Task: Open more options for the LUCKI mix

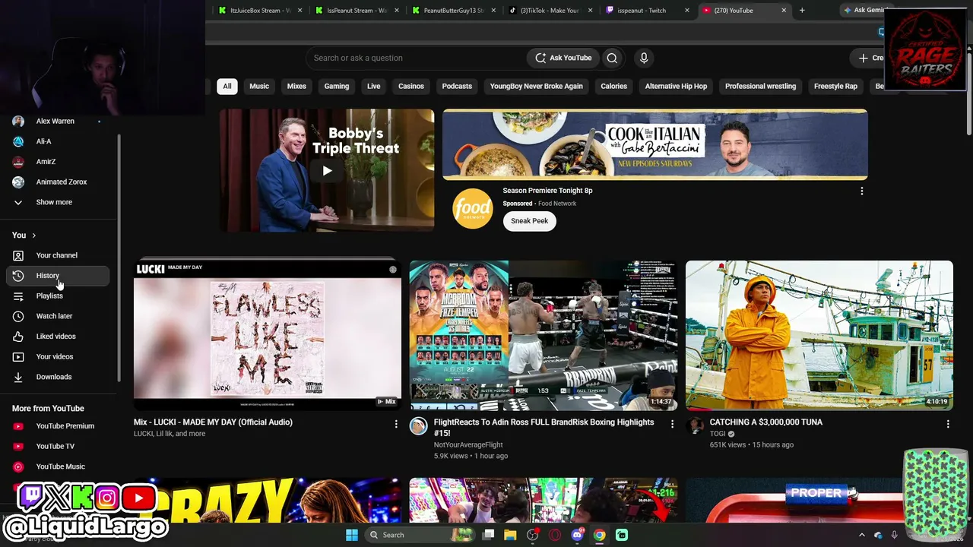Action: [395, 424]
